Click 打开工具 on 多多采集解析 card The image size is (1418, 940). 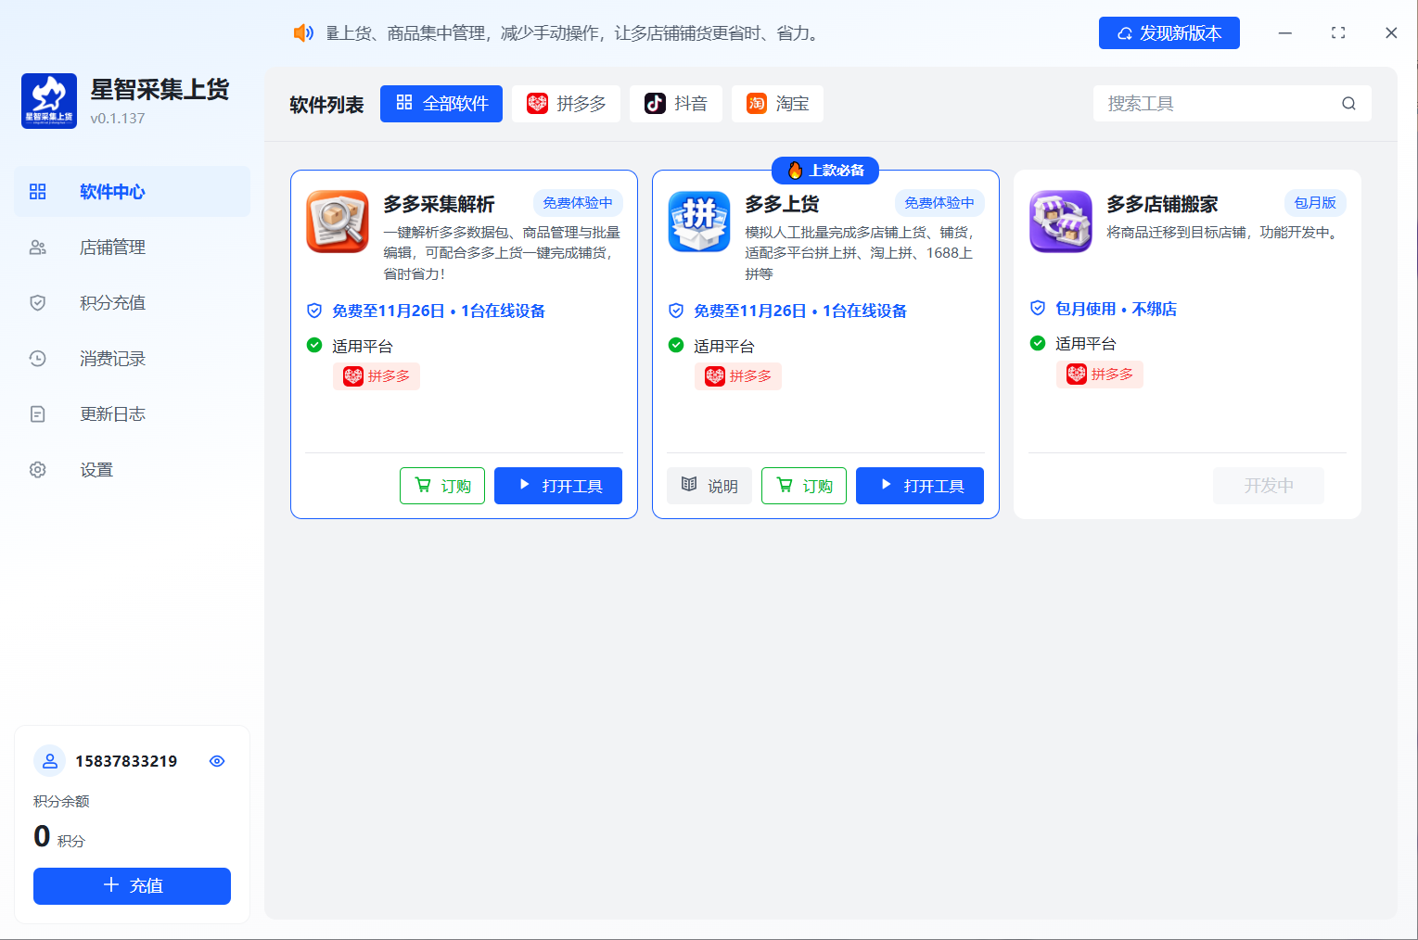(x=558, y=486)
